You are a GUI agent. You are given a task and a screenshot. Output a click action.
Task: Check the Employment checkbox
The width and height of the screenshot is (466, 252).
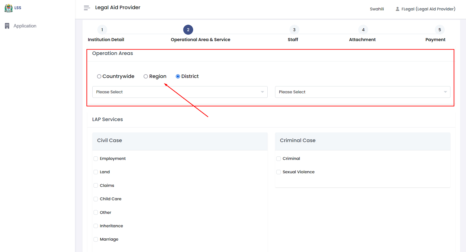pos(96,159)
